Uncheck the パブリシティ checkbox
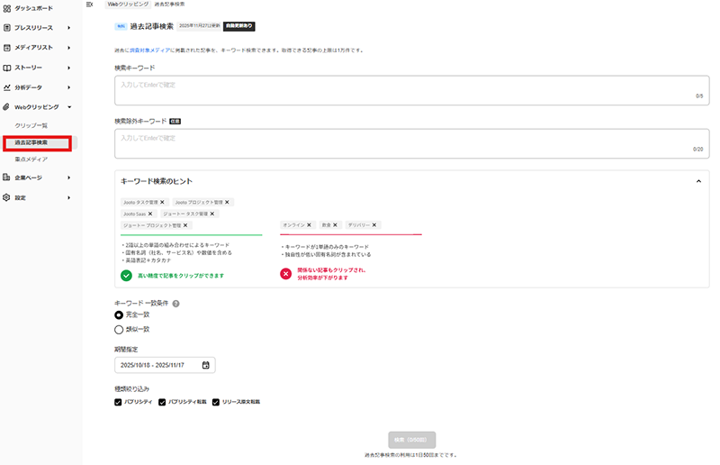Screen dimensions: 720x465 [118, 402]
